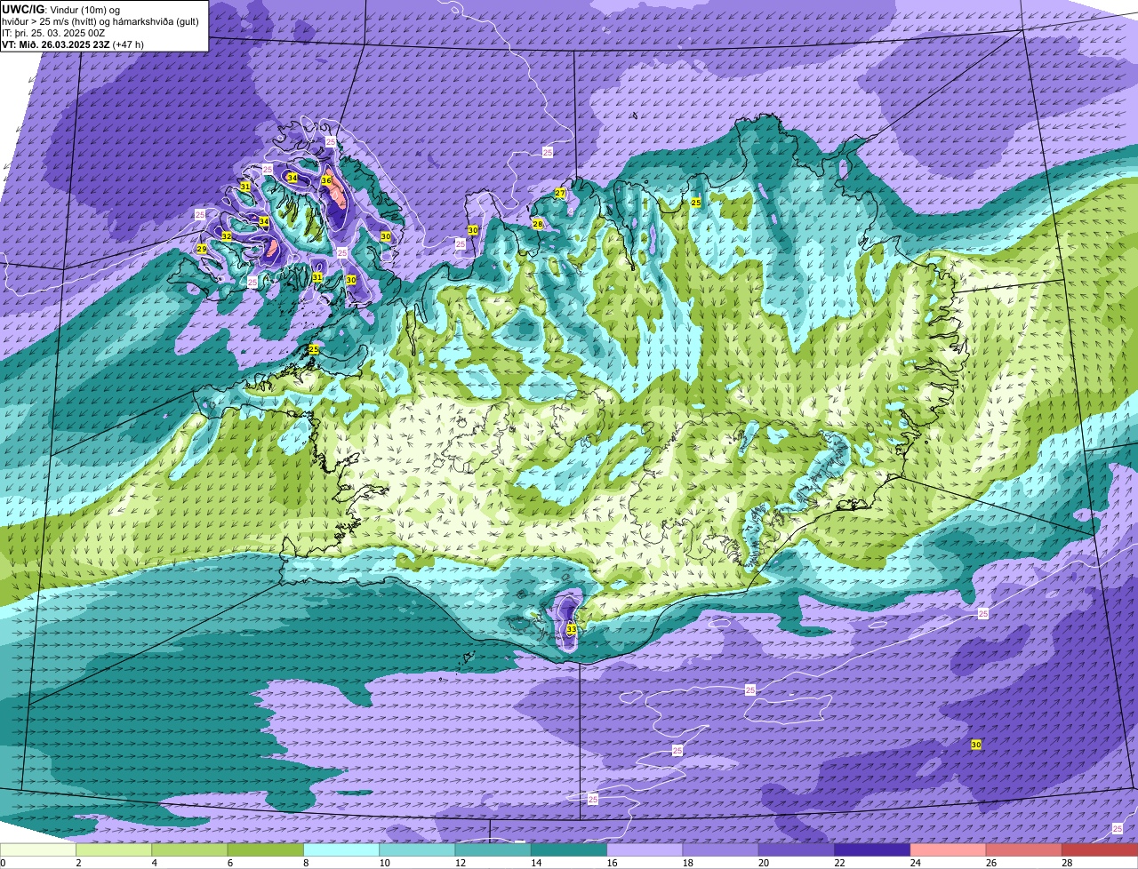
Task: Click the 10–12 m/s legend color swatch
Action: point(417,849)
